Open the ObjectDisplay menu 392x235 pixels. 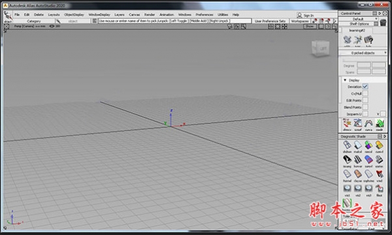[74, 14]
